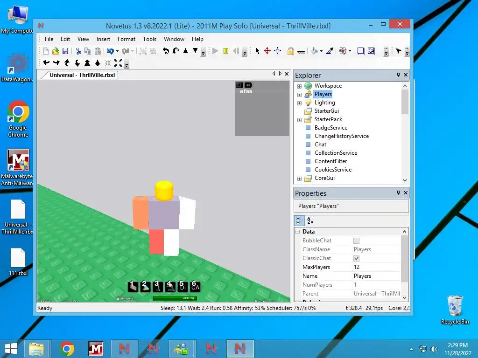Toggle the Anchor tool icon
The image size is (478, 358).
tap(301, 52)
